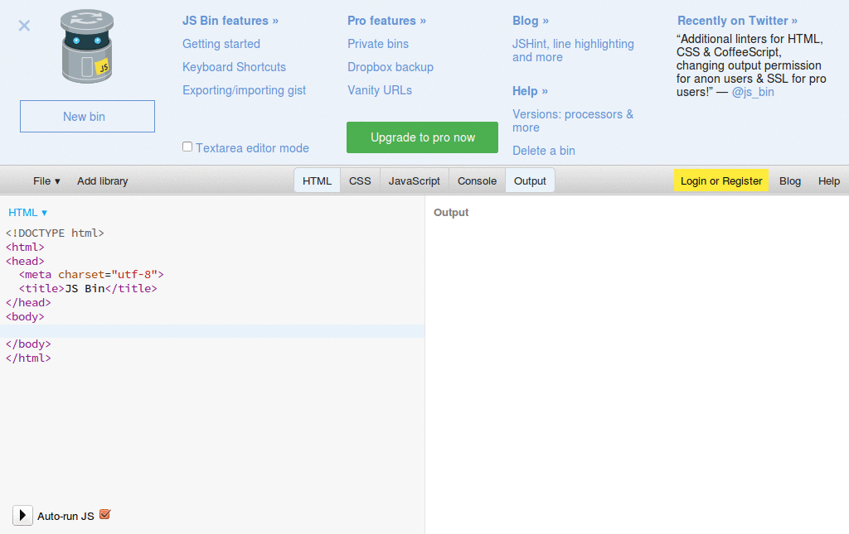Open the Keyboard Shortcuts link
The width and height of the screenshot is (849, 534).
pyautogui.click(x=234, y=67)
